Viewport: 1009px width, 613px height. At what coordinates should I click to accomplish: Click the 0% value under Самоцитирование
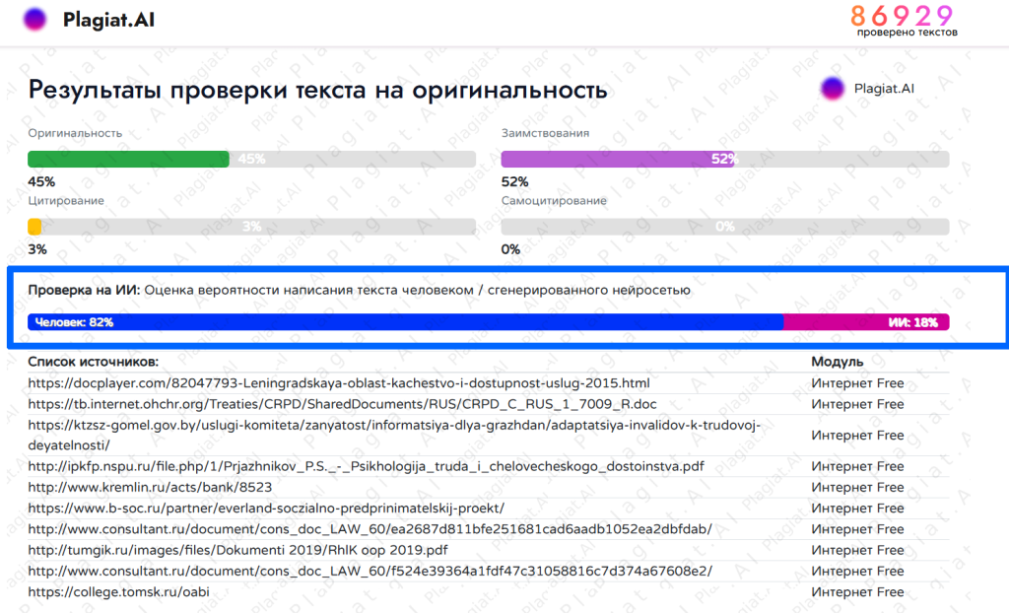coord(510,249)
